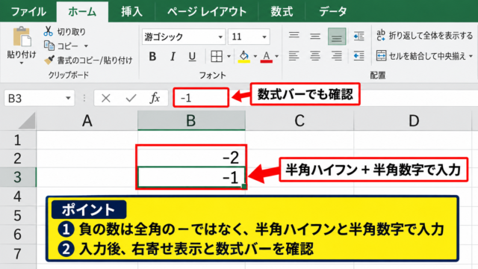The height and width of the screenshot is (269, 478).
Task: Click the formula bar cancel X icon
Action: 106,98
